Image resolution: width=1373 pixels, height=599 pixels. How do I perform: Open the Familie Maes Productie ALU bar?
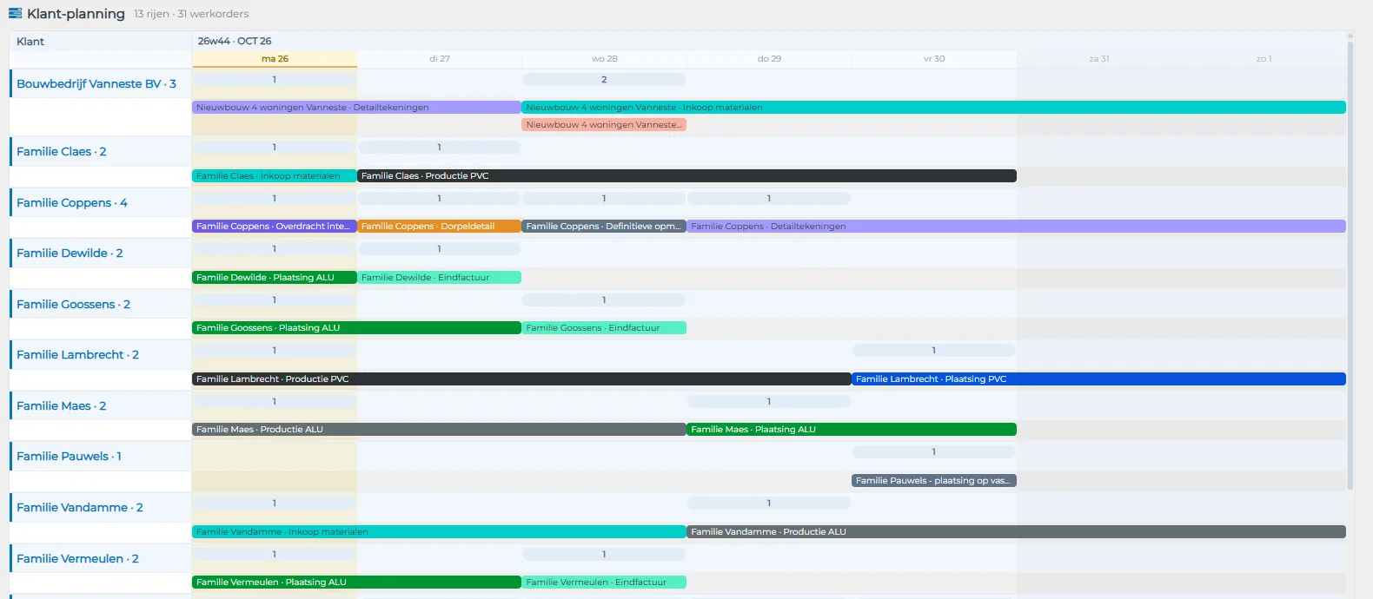439,430
